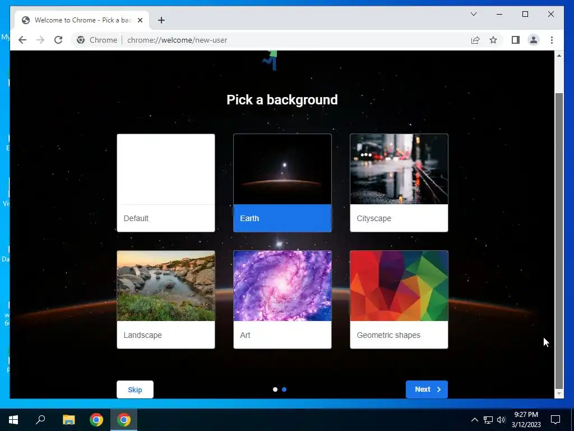Open network status tray icon

488,420
